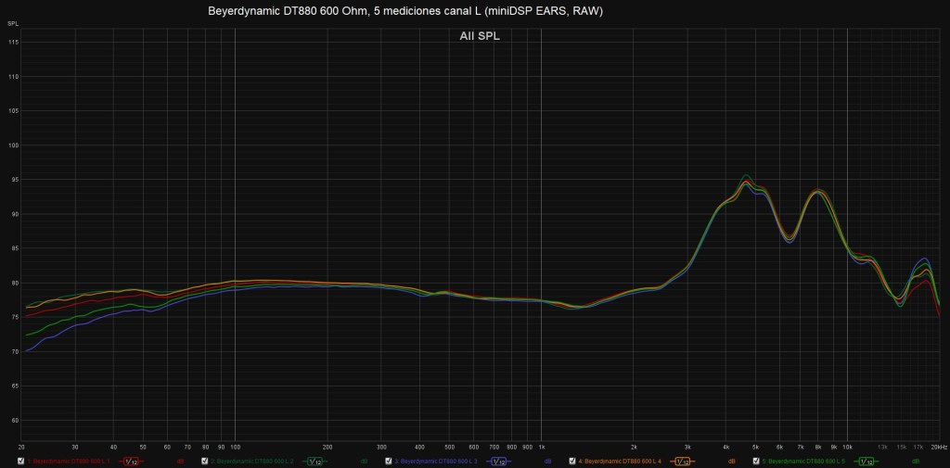Viewport: 950px width, 468px height.
Task: Click the red 1/12 smoothing icon for trace 1
Action: [x=131, y=461]
